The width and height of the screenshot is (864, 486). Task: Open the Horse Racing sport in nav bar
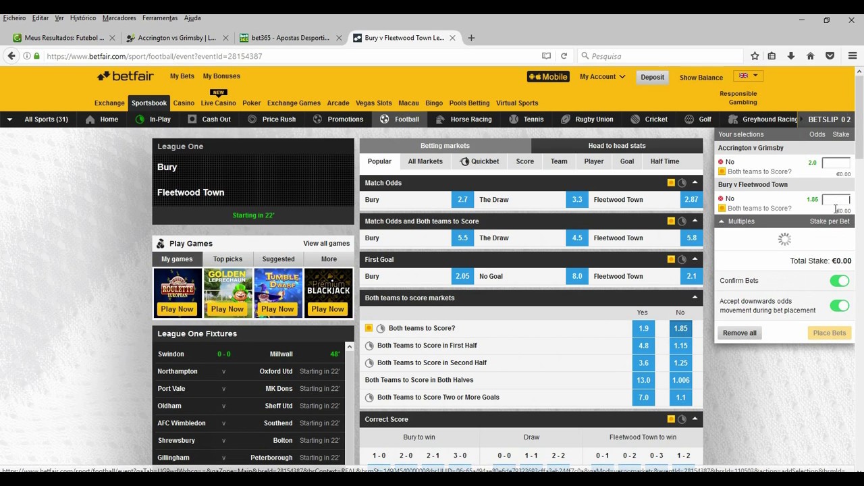pos(464,119)
